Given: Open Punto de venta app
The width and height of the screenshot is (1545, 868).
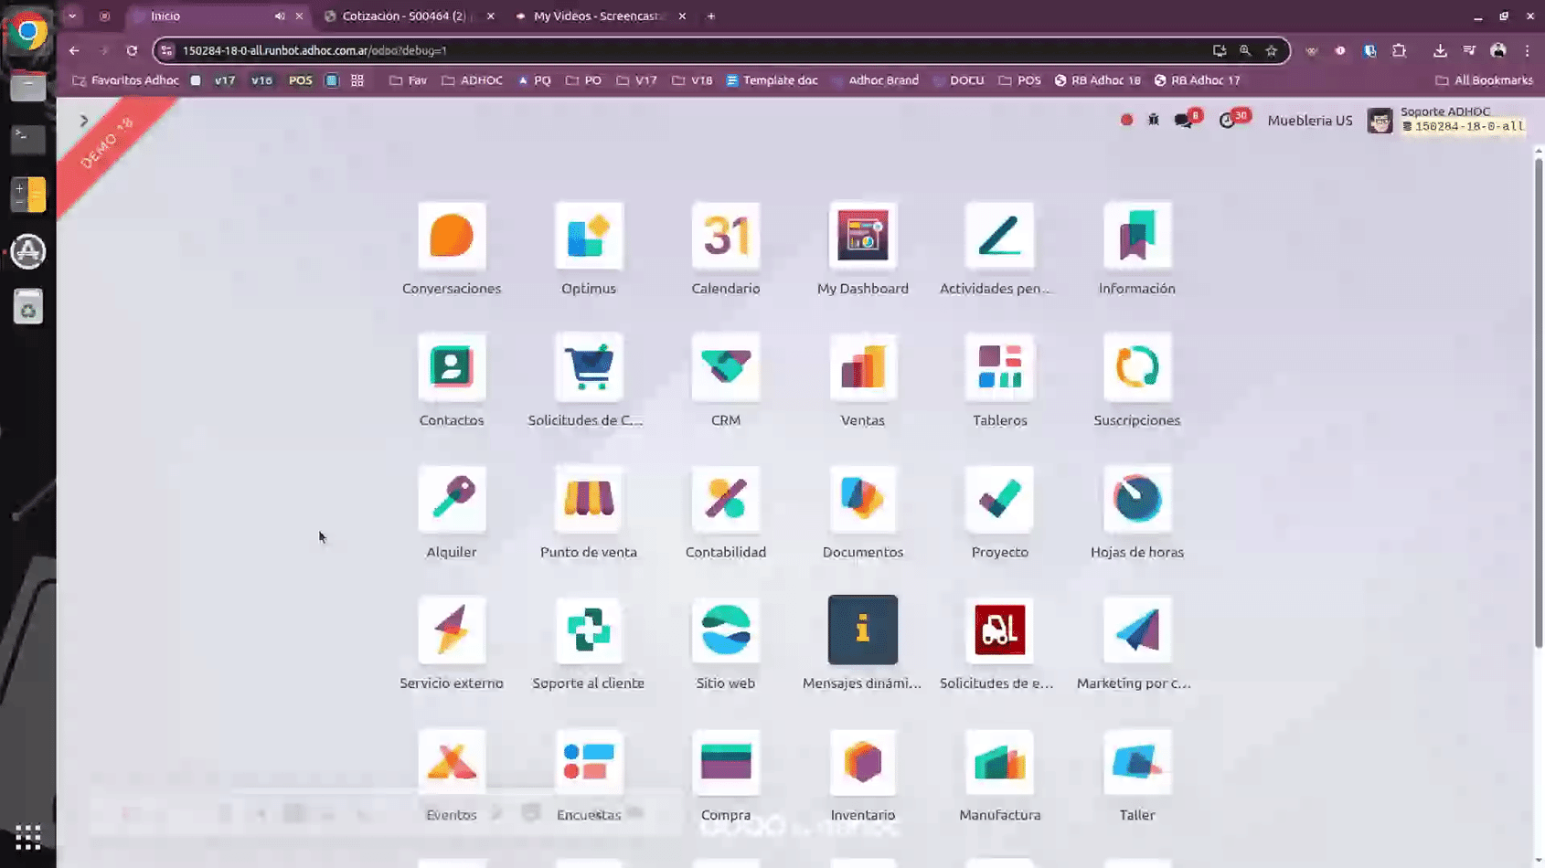Looking at the screenshot, I should (x=589, y=500).
